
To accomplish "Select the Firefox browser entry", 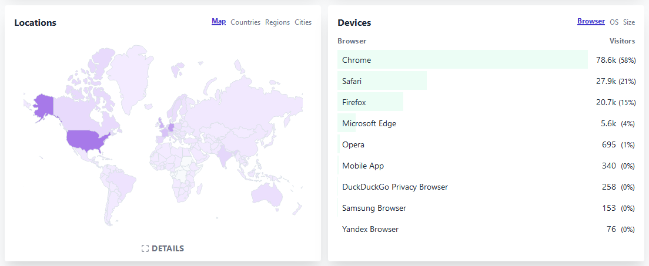I will [354, 102].
